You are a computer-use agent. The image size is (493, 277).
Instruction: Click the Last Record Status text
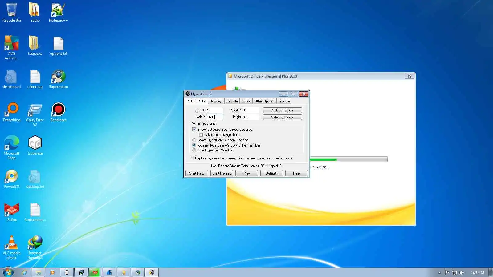point(246,166)
